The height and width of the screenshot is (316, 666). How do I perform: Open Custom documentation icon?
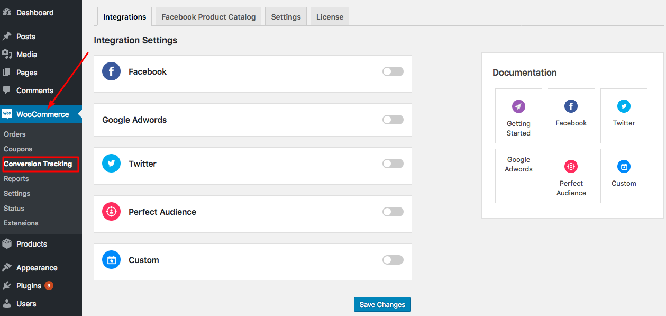624,167
